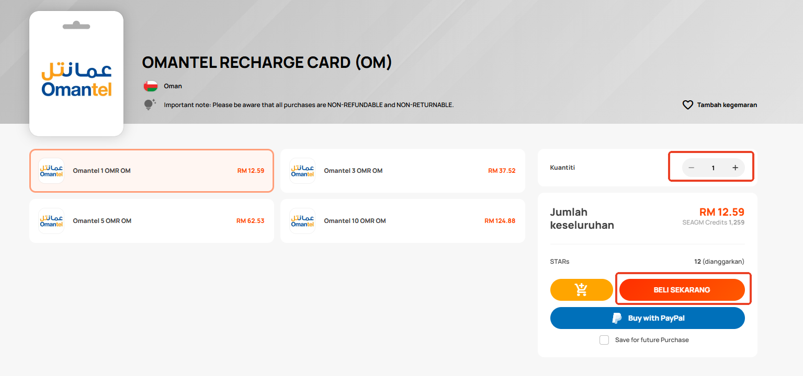803x376 pixels.
Task: Click the Omantel logo on 3 OMR card
Action: coord(302,171)
